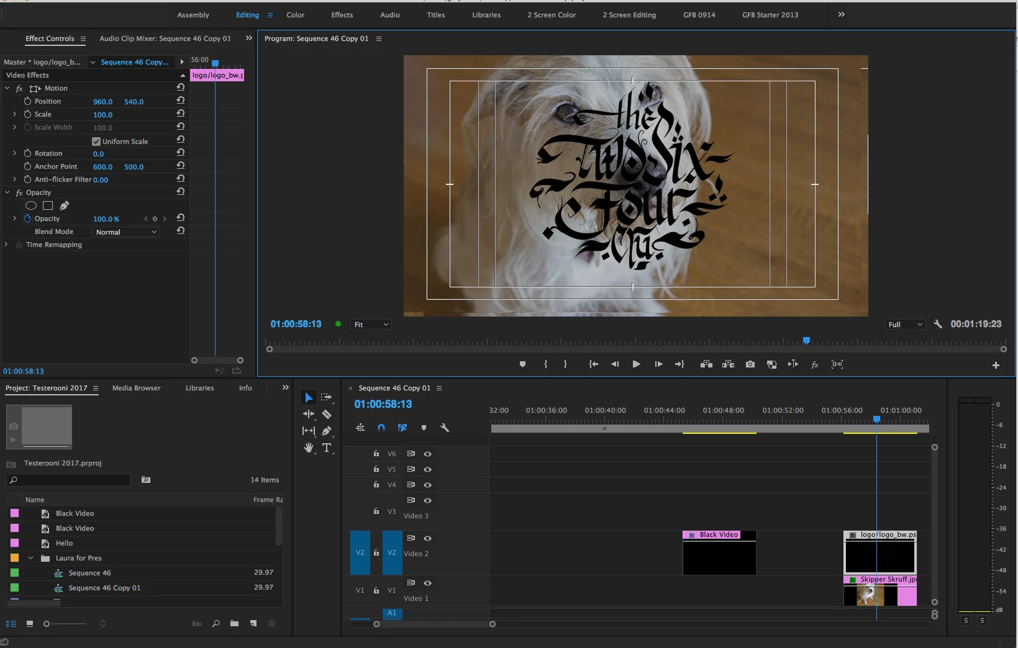Select the Track Select Forward tool

tap(327, 397)
